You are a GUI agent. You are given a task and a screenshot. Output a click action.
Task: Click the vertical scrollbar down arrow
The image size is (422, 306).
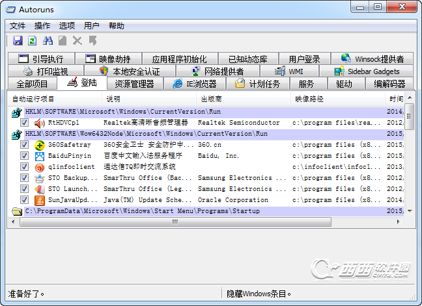pyautogui.click(x=410, y=211)
